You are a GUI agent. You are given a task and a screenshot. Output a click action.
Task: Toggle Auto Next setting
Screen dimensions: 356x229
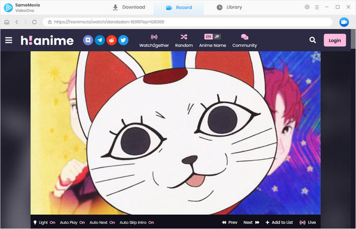coord(102,222)
